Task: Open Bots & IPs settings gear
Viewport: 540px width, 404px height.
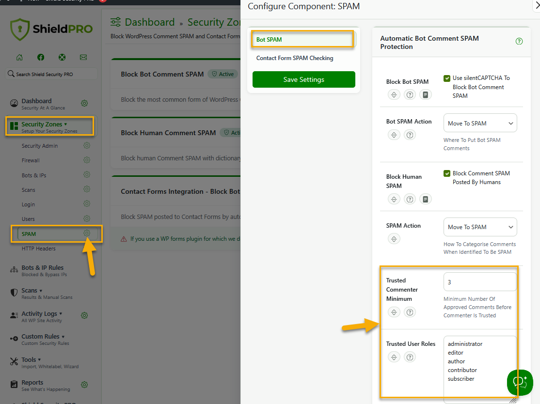Action: pos(87,175)
